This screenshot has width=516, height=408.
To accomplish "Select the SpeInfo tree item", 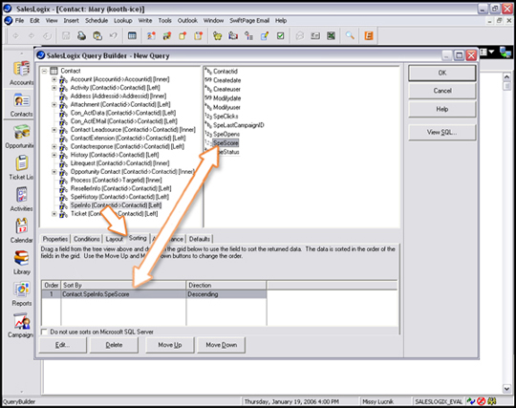I will [x=116, y=205].
